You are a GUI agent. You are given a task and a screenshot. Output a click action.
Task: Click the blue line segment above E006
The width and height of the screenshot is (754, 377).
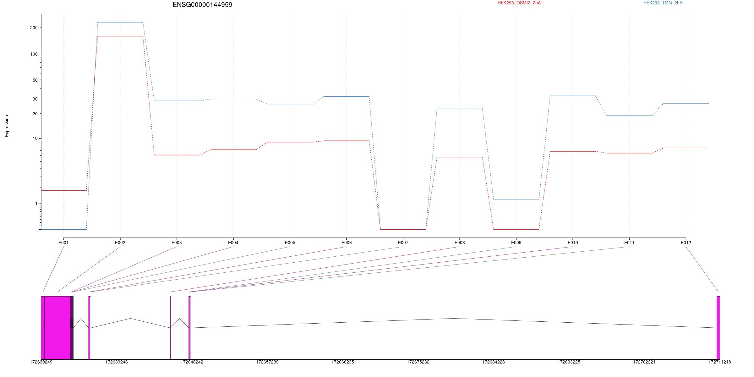347,96
